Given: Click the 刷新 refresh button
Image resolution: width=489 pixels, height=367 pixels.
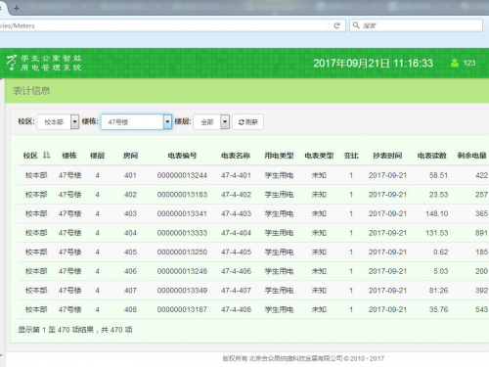Looking at the screenshot, I should (x=247, y=122).
